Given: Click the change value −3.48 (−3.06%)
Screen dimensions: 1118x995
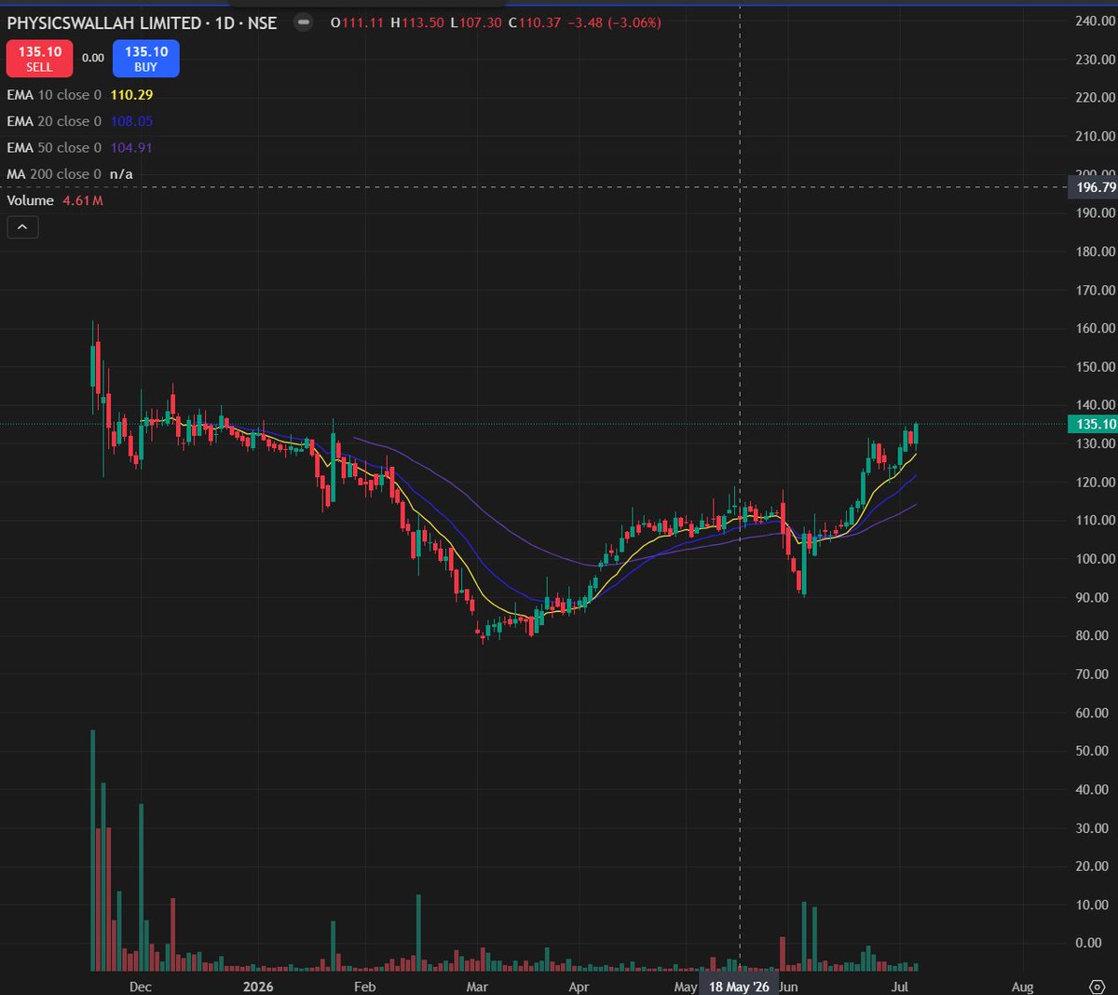Looking at the screenshot, I should (614, 22).
